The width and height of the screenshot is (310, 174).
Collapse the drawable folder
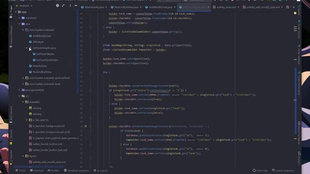pos(23,102)
